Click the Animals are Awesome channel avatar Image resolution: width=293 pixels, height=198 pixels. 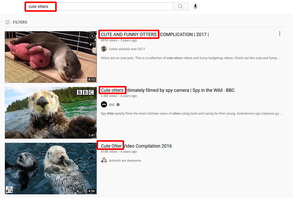tap(104, 160)
